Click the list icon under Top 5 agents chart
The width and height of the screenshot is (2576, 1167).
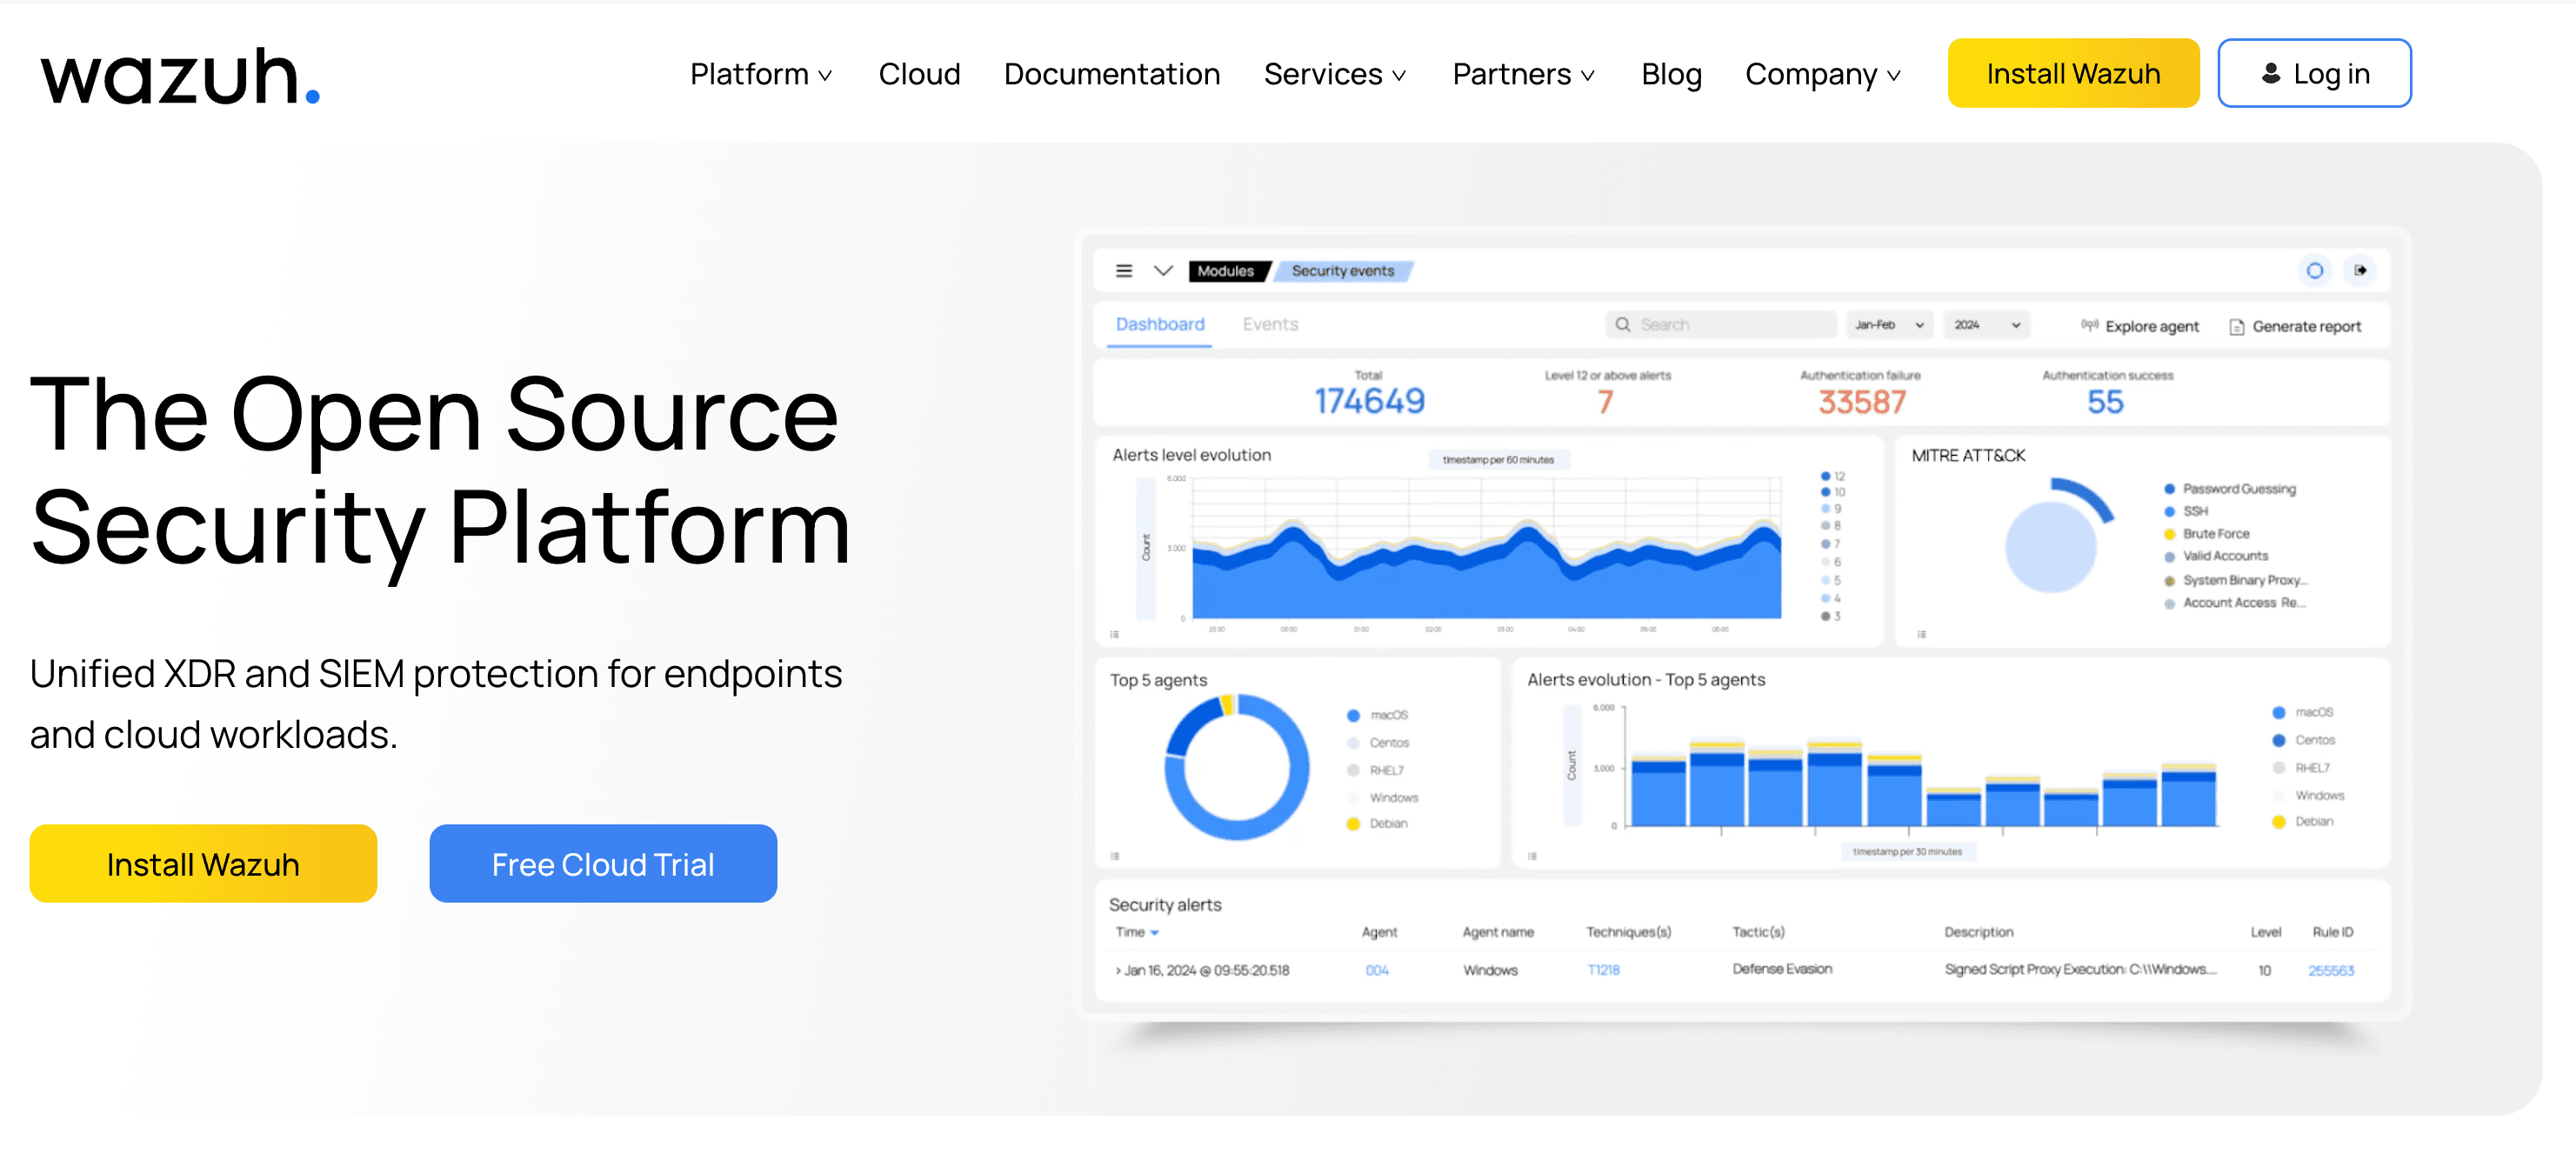[x=1114, y=856]
